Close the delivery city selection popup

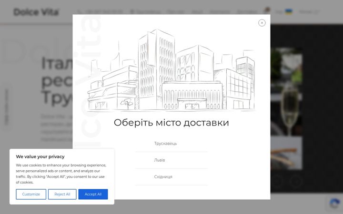tap(262, 23)
